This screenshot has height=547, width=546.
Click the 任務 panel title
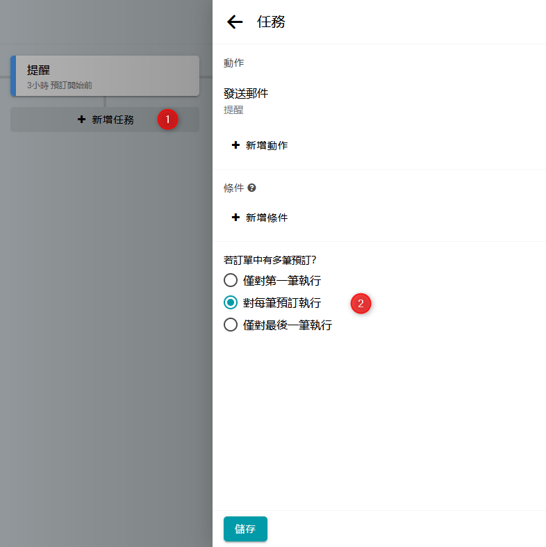(x=271, y=22)
